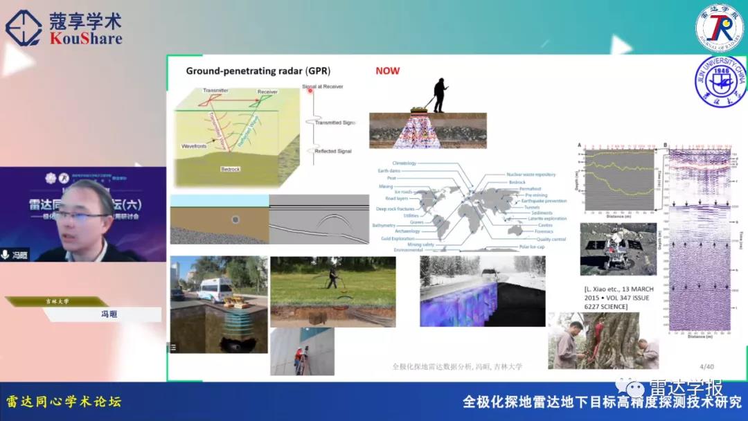This screenshot has height=421, width=748.
Task: Click the 冯晅 name banner
Action: (104, 314)
